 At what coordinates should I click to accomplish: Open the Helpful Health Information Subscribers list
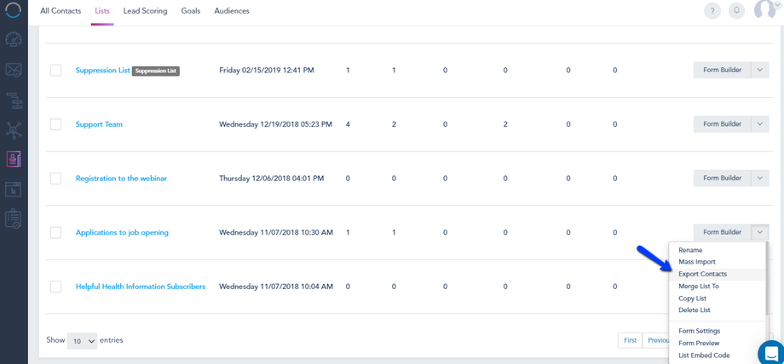coord(140,287)
